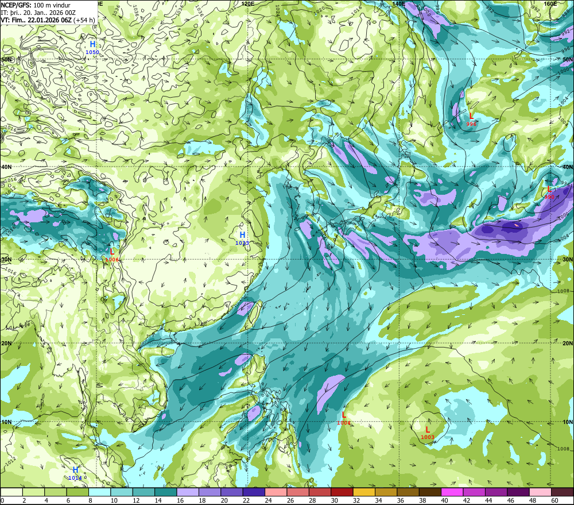Select the bright magenta 40–42 legend swatch
Screen dimensions: 574x505
[x=452, y=492]
